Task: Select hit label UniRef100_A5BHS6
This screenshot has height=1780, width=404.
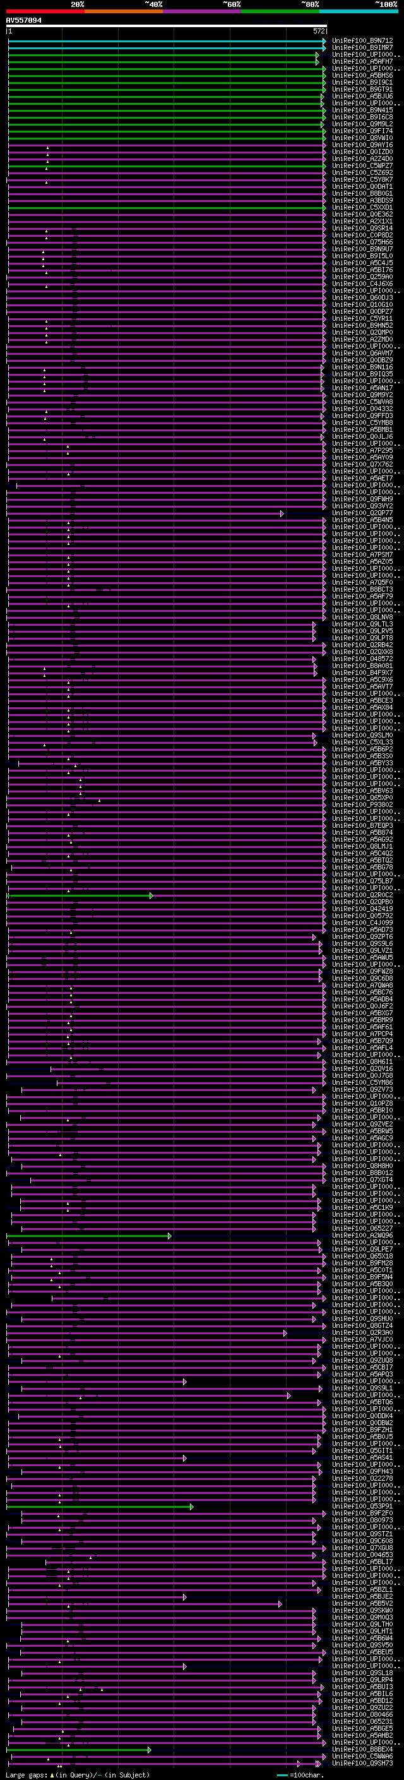Action: tap(362, 75)
